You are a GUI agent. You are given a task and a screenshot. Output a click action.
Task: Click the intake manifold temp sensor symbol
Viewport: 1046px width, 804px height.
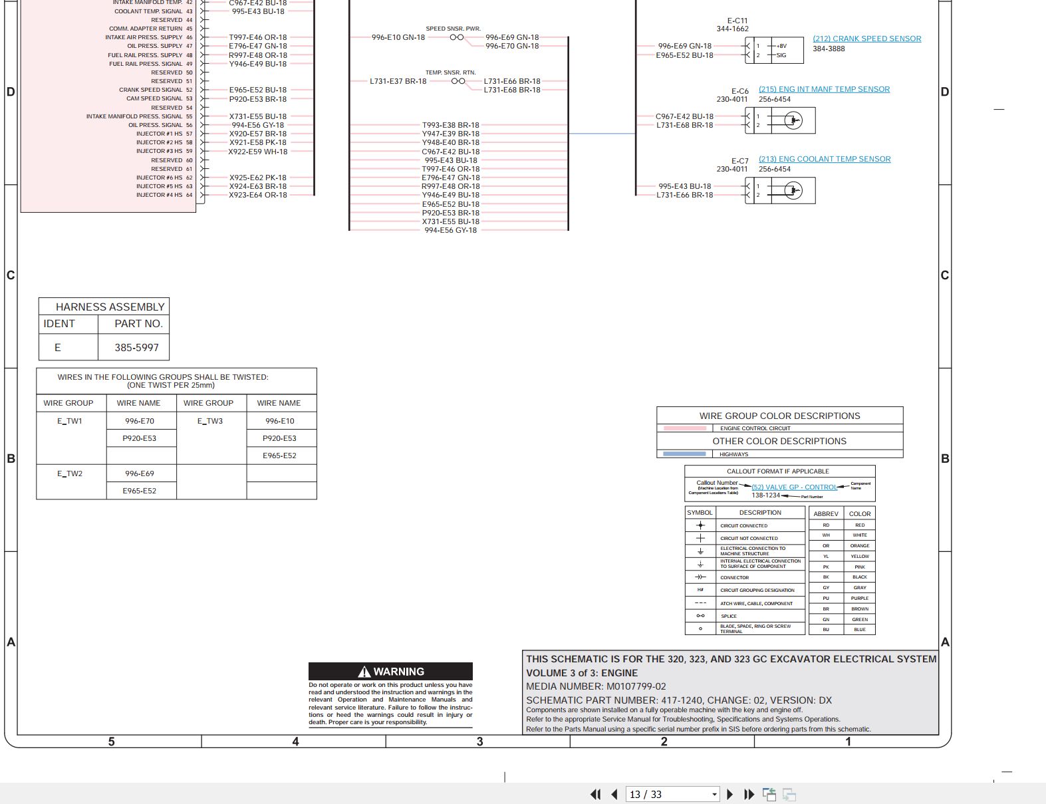[x=780, y=120]
